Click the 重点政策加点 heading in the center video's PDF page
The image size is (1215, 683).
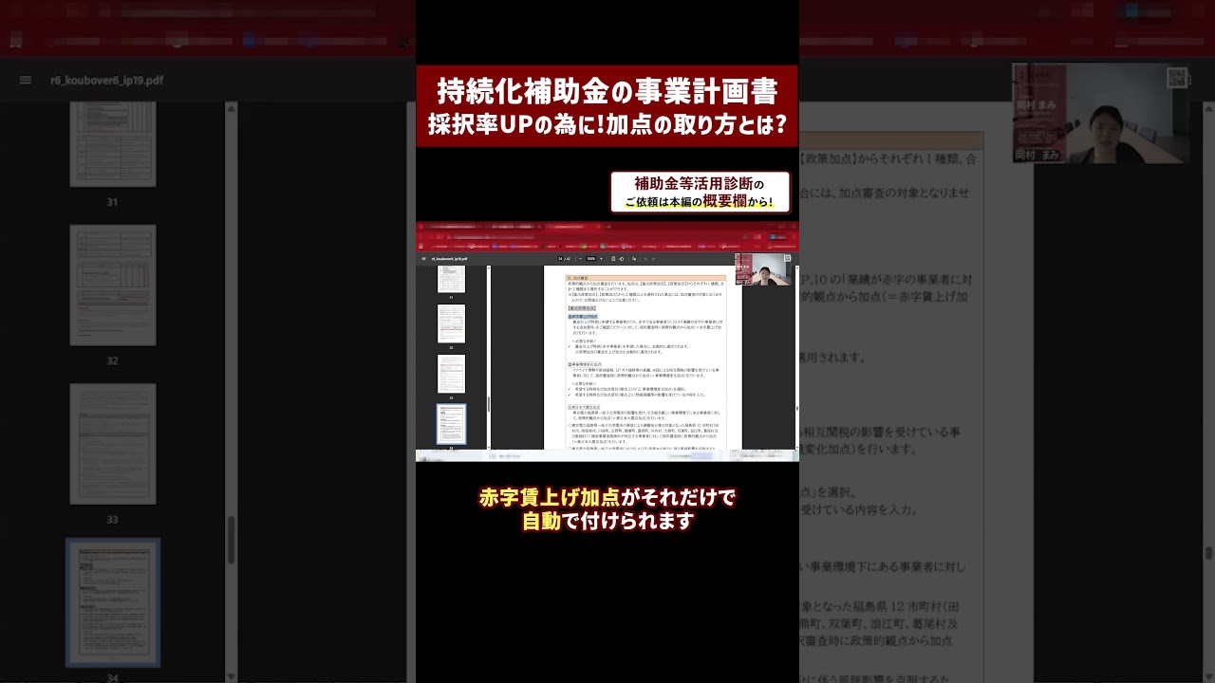[x=581, y=308]
